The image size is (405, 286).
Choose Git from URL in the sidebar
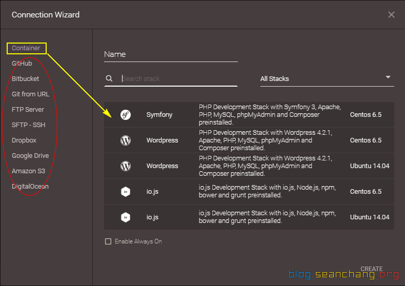coord(30,94)
